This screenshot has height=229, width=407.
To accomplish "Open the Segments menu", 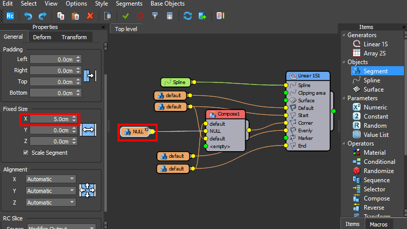I will [x=129, y=4].
